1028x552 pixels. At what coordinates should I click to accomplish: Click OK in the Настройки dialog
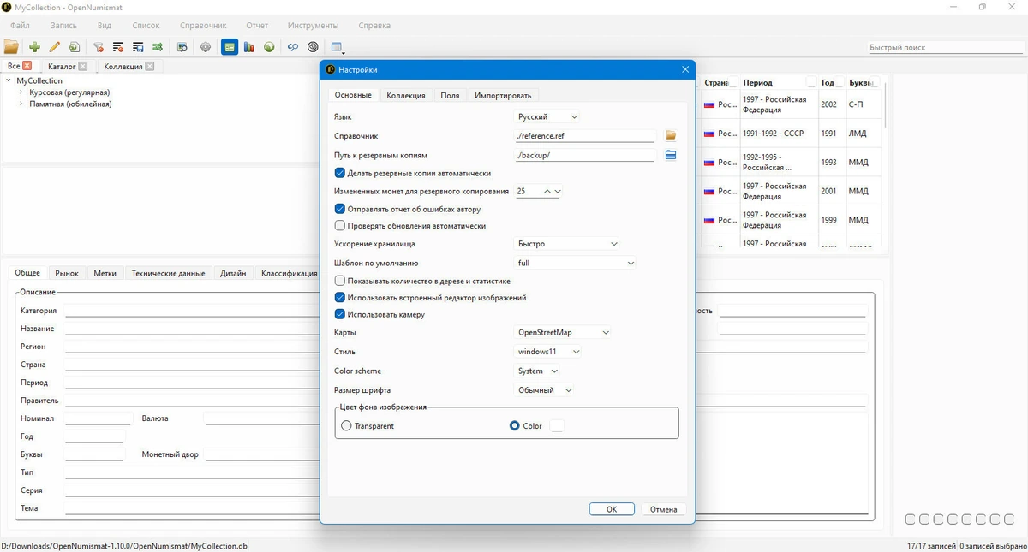(612, 509)
